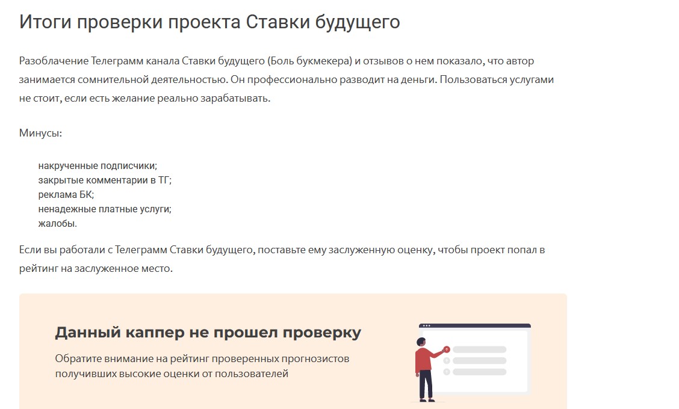Select list item 'жалобы.'
The image size is (679, 409).
[58, 224]
